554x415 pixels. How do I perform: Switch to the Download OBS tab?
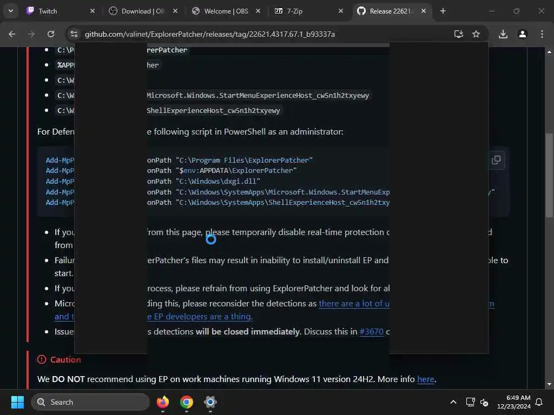pyautogui.click(x=143, y=11)
